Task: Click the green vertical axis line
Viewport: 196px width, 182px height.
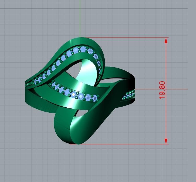Action: 80,19
